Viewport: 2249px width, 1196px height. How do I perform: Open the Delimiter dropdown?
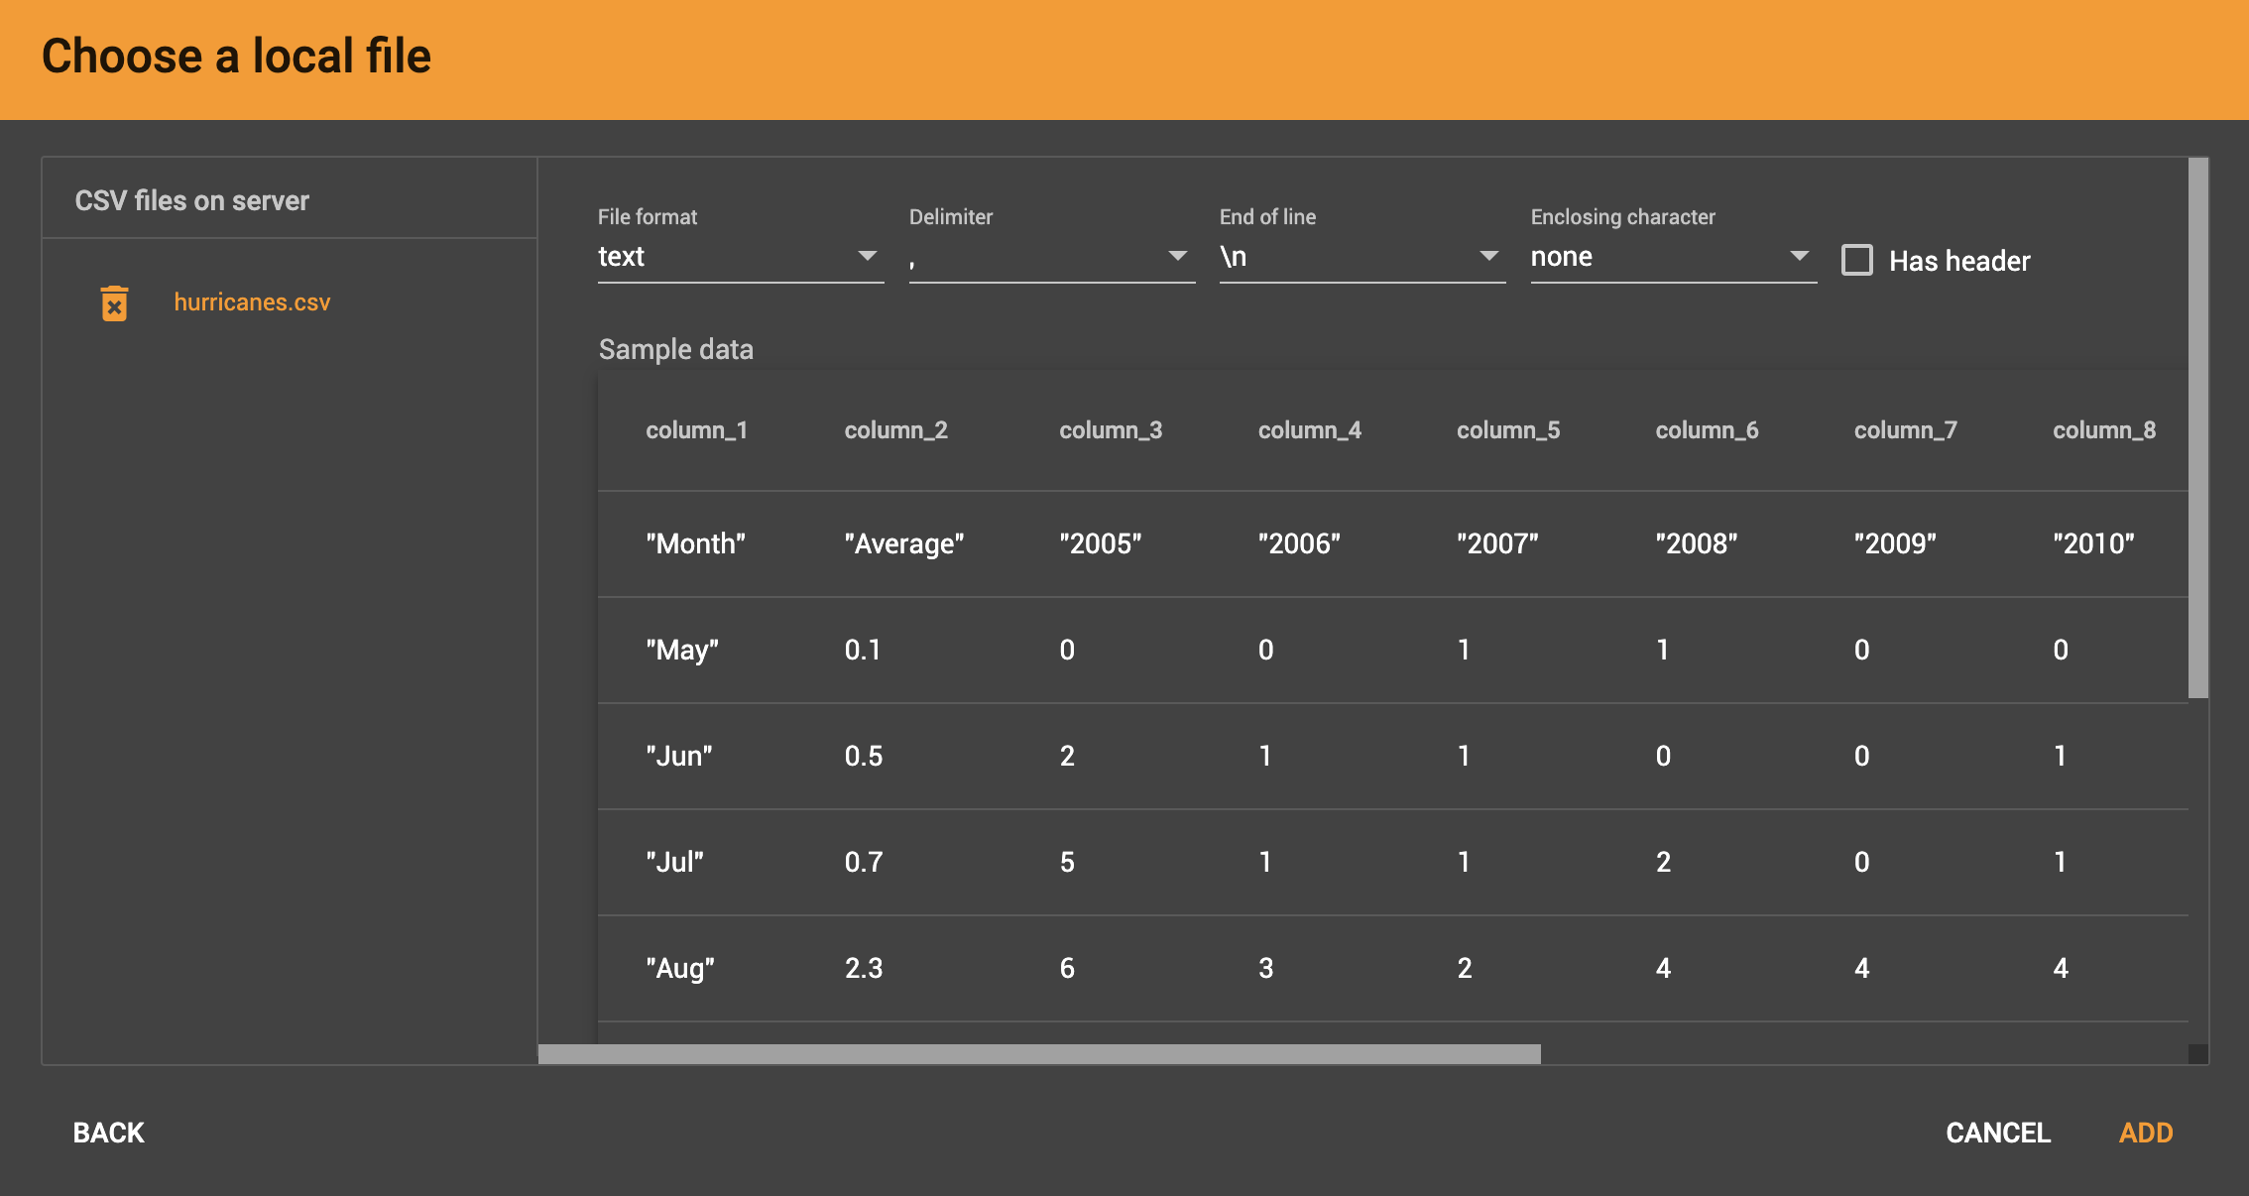pyautogui.click(x=1178, y=257)
